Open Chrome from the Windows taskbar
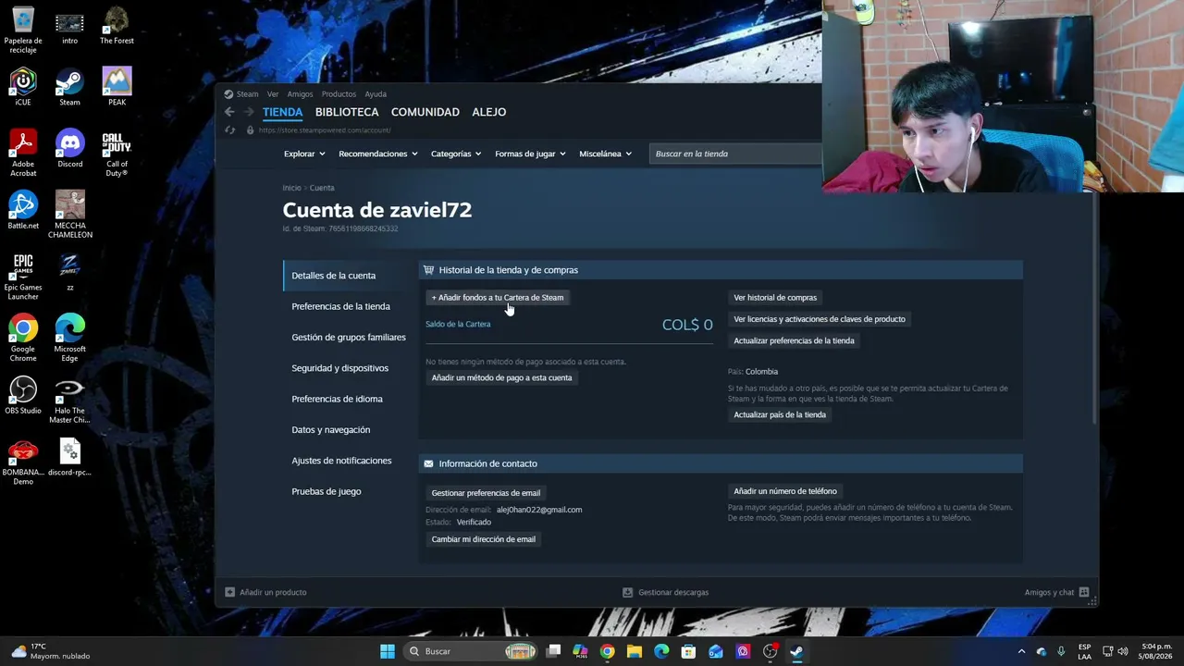 [x=607, y=651]
